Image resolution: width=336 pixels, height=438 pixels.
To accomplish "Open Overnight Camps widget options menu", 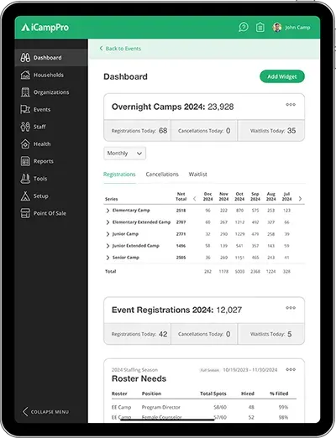I will pyautogui.click(x=291, y=105).
